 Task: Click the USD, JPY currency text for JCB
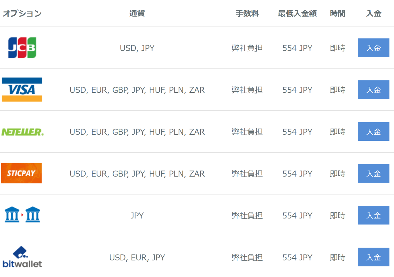point(137,48)
